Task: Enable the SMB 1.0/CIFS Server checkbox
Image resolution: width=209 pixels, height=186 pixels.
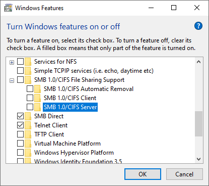Action: click(30, 107)
